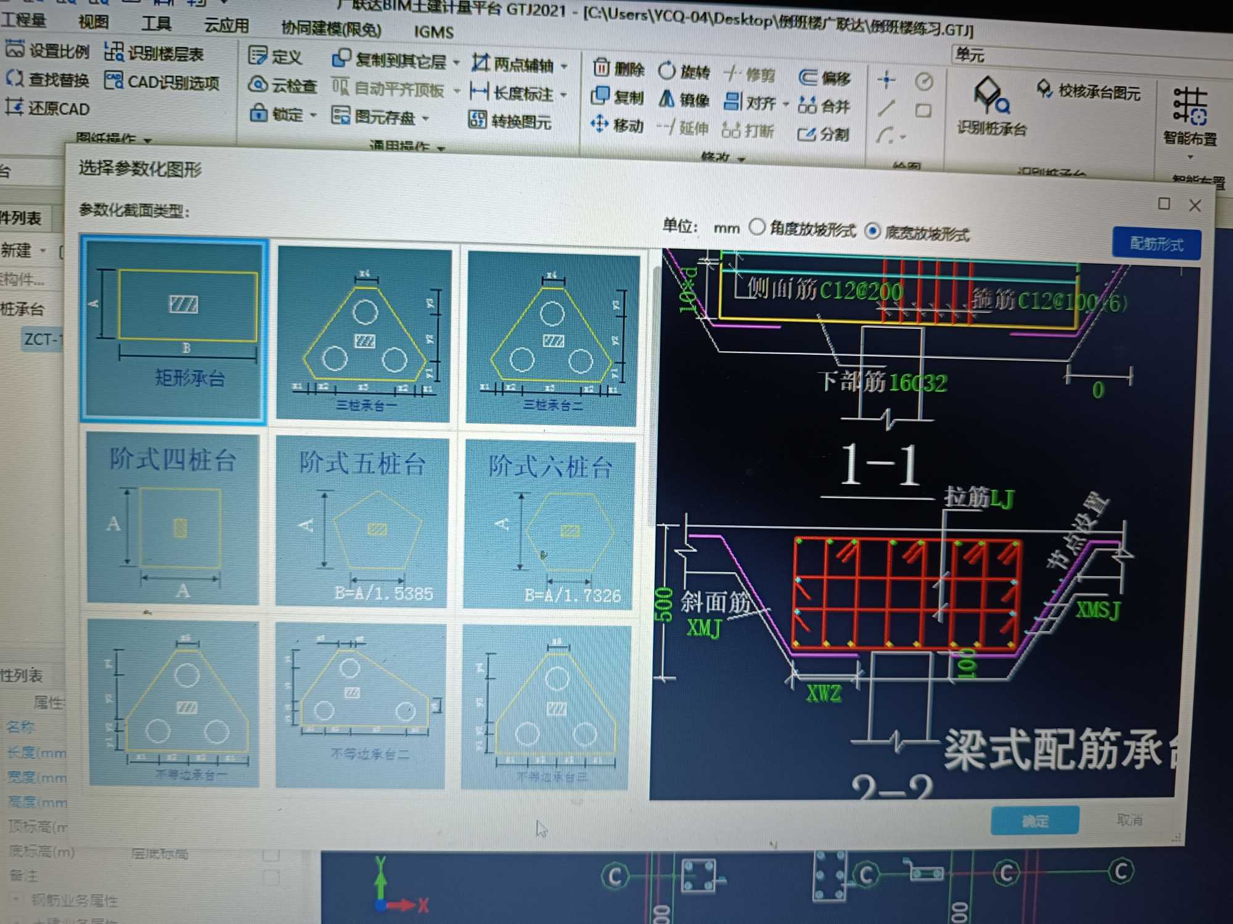Click the 锁定 lock icon
Viewport: 1233px width, 924px height.
tap(258, 113)
